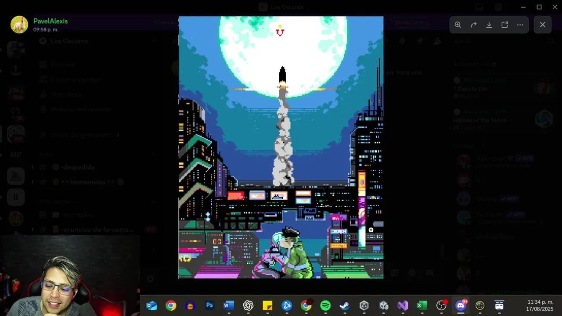Close the image viewer with the X
The height and width of the screenshot is (316, 562).
click(543, 25)
